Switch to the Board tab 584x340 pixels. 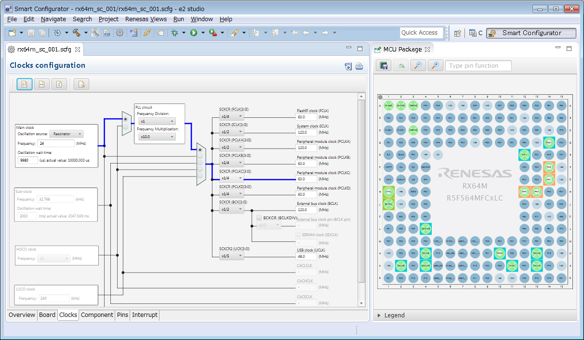pyautogui.click(x=47, y=315)
